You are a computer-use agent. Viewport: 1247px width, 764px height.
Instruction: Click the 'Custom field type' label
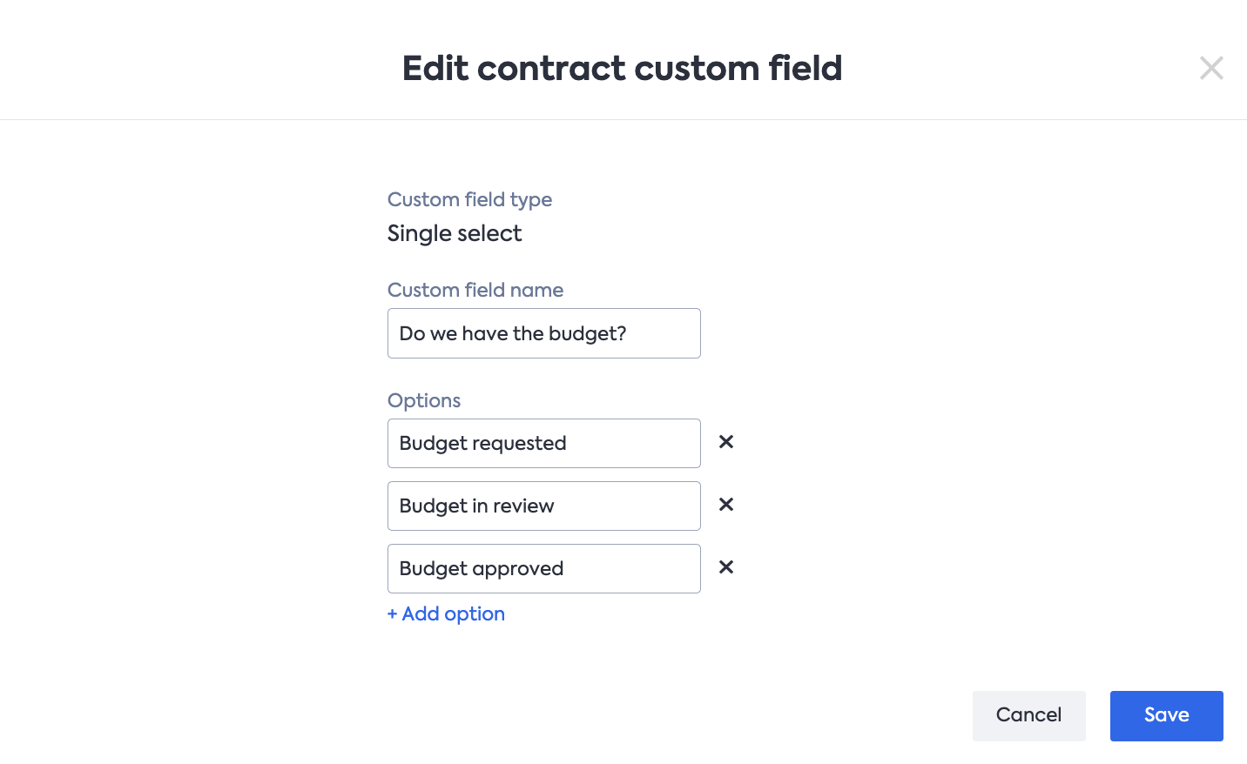coord(469,200)
